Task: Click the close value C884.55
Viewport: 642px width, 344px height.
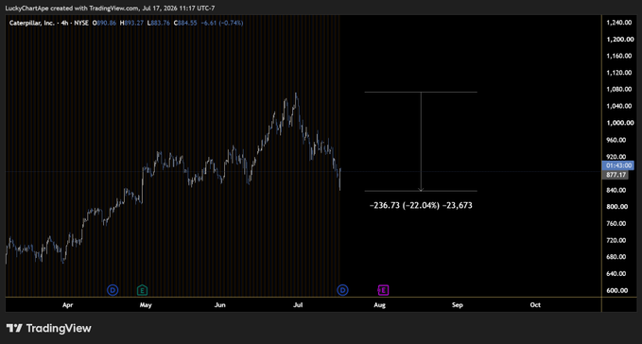Action: tap(185, 23)
